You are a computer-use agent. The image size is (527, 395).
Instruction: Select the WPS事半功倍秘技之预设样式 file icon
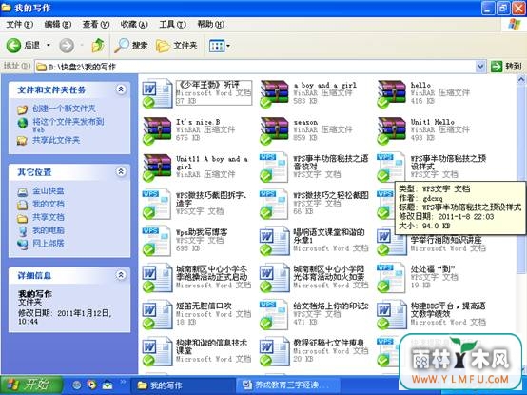pyautogui.click(x=391, y=168)
